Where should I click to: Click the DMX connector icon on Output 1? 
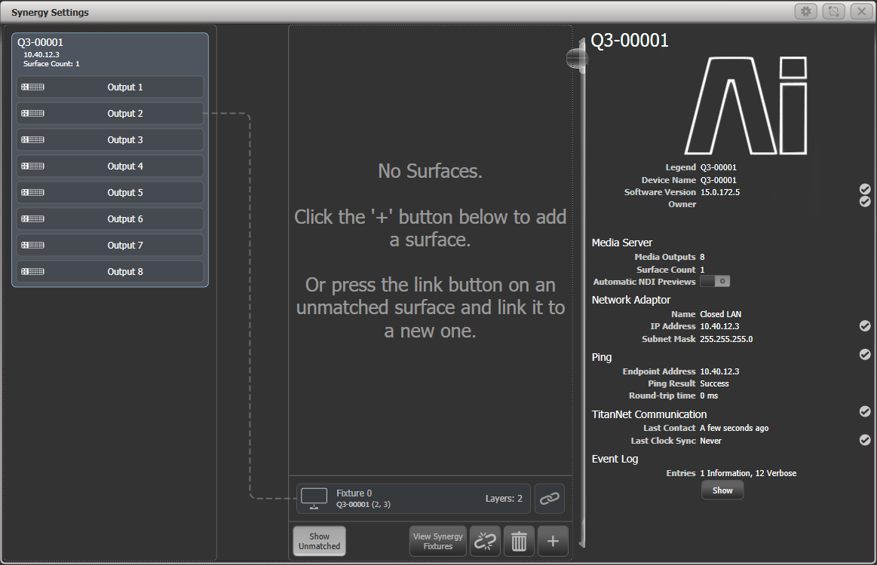tap(32, 87)
